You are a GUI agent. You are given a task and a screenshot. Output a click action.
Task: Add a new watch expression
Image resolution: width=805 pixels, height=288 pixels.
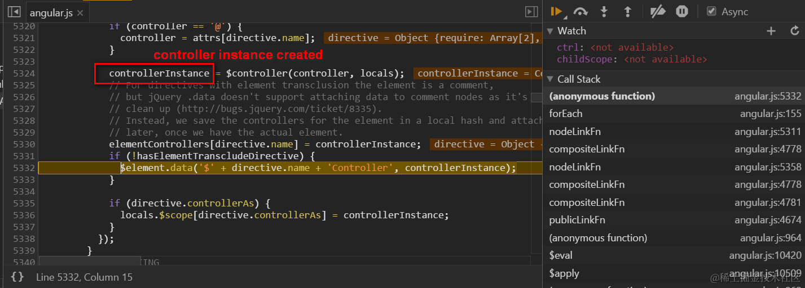[x=771, y=31]
